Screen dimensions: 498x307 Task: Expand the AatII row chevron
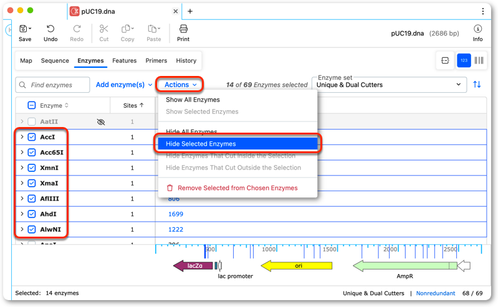click(x=22, y=121)
